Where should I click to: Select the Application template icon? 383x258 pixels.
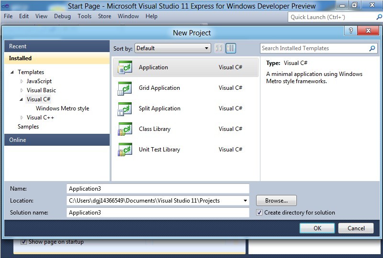(x=125, y=67)
